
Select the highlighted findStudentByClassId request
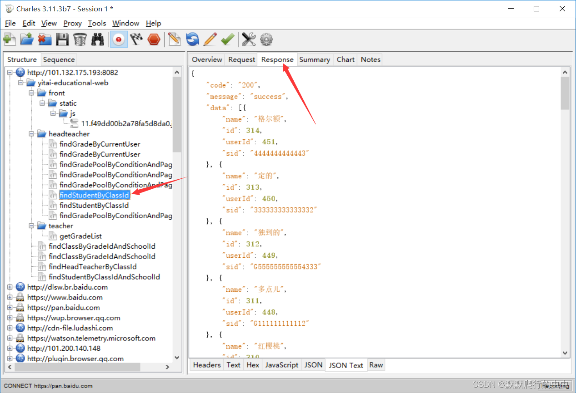point(95,195)
